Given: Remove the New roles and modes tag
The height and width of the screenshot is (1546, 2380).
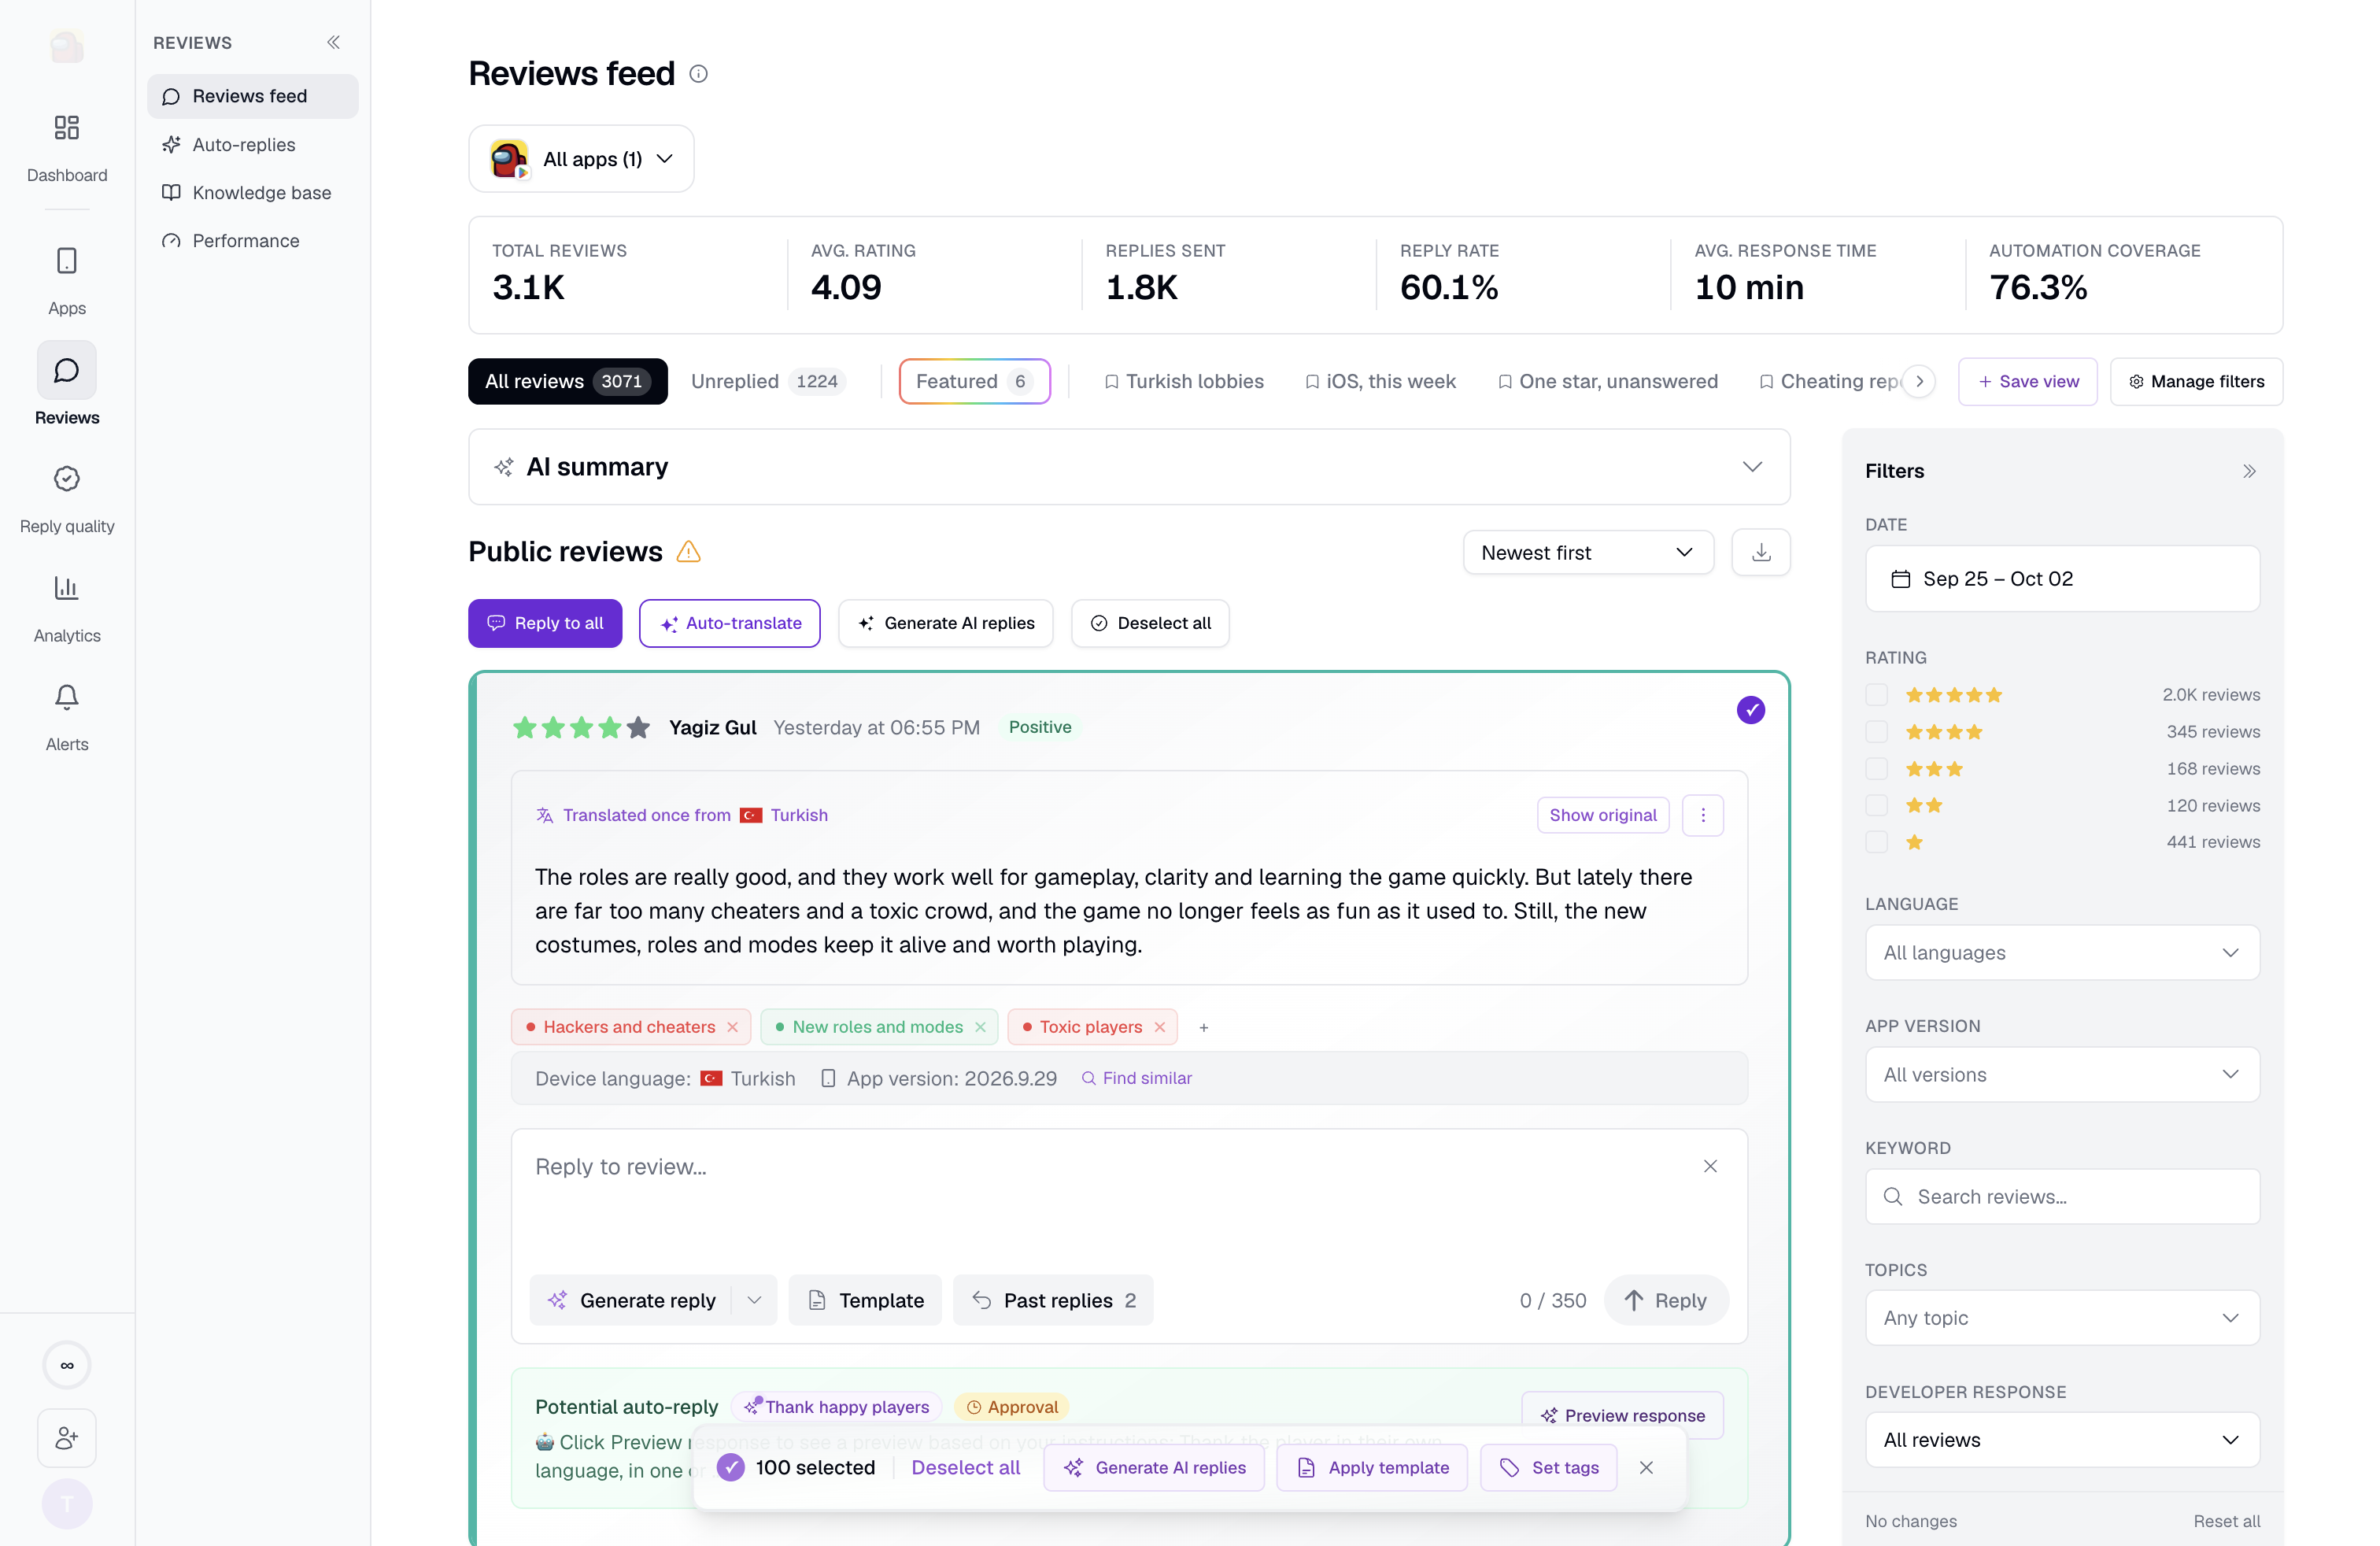Looking at the screenshot, I should [x=980, y=1027].
